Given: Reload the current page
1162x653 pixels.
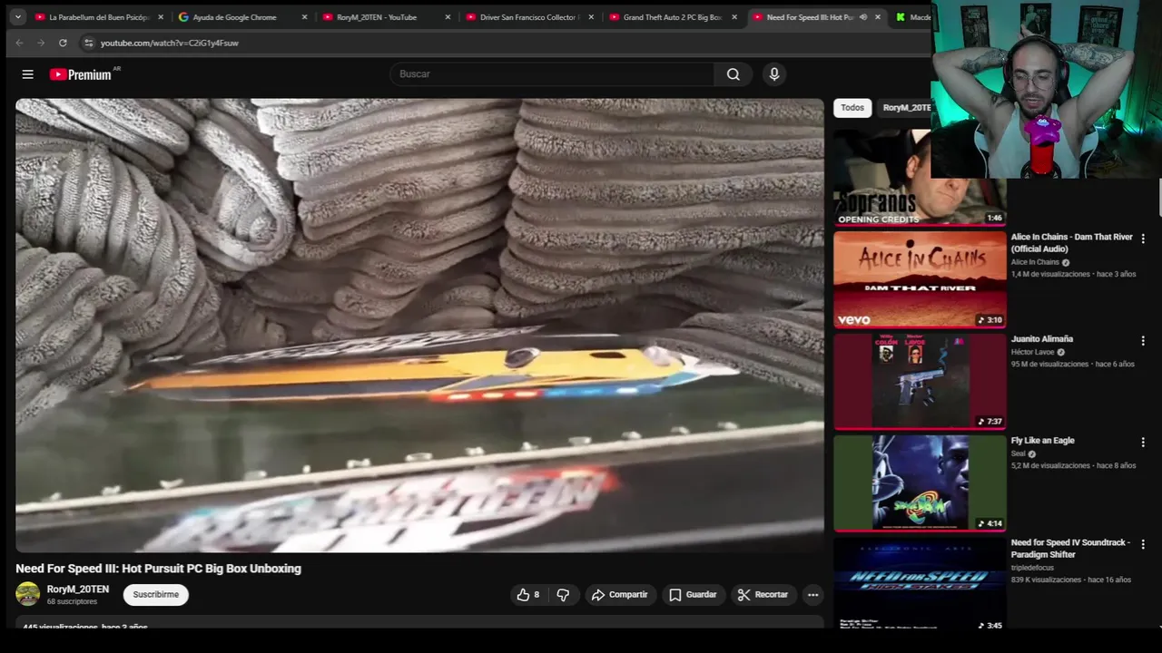Looking at the screenshot, I should [63, 43].
